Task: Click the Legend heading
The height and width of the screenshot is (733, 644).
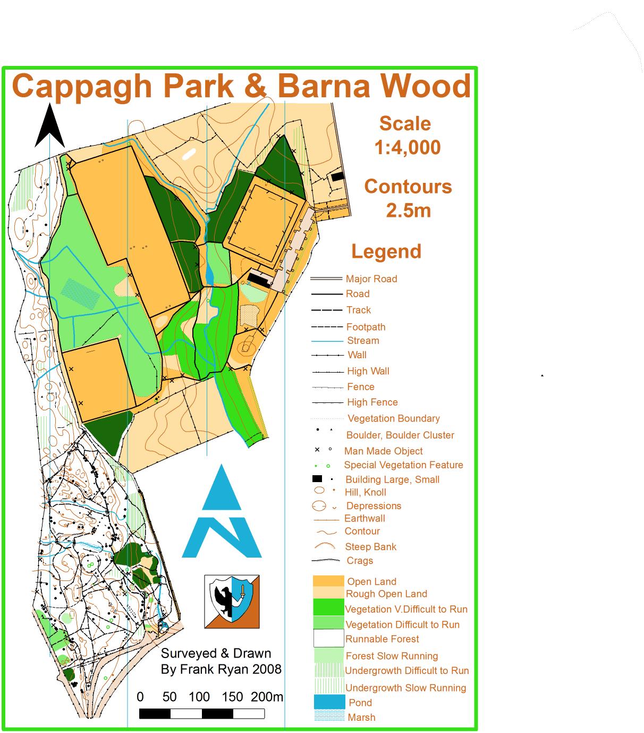Action: point(386,251)
